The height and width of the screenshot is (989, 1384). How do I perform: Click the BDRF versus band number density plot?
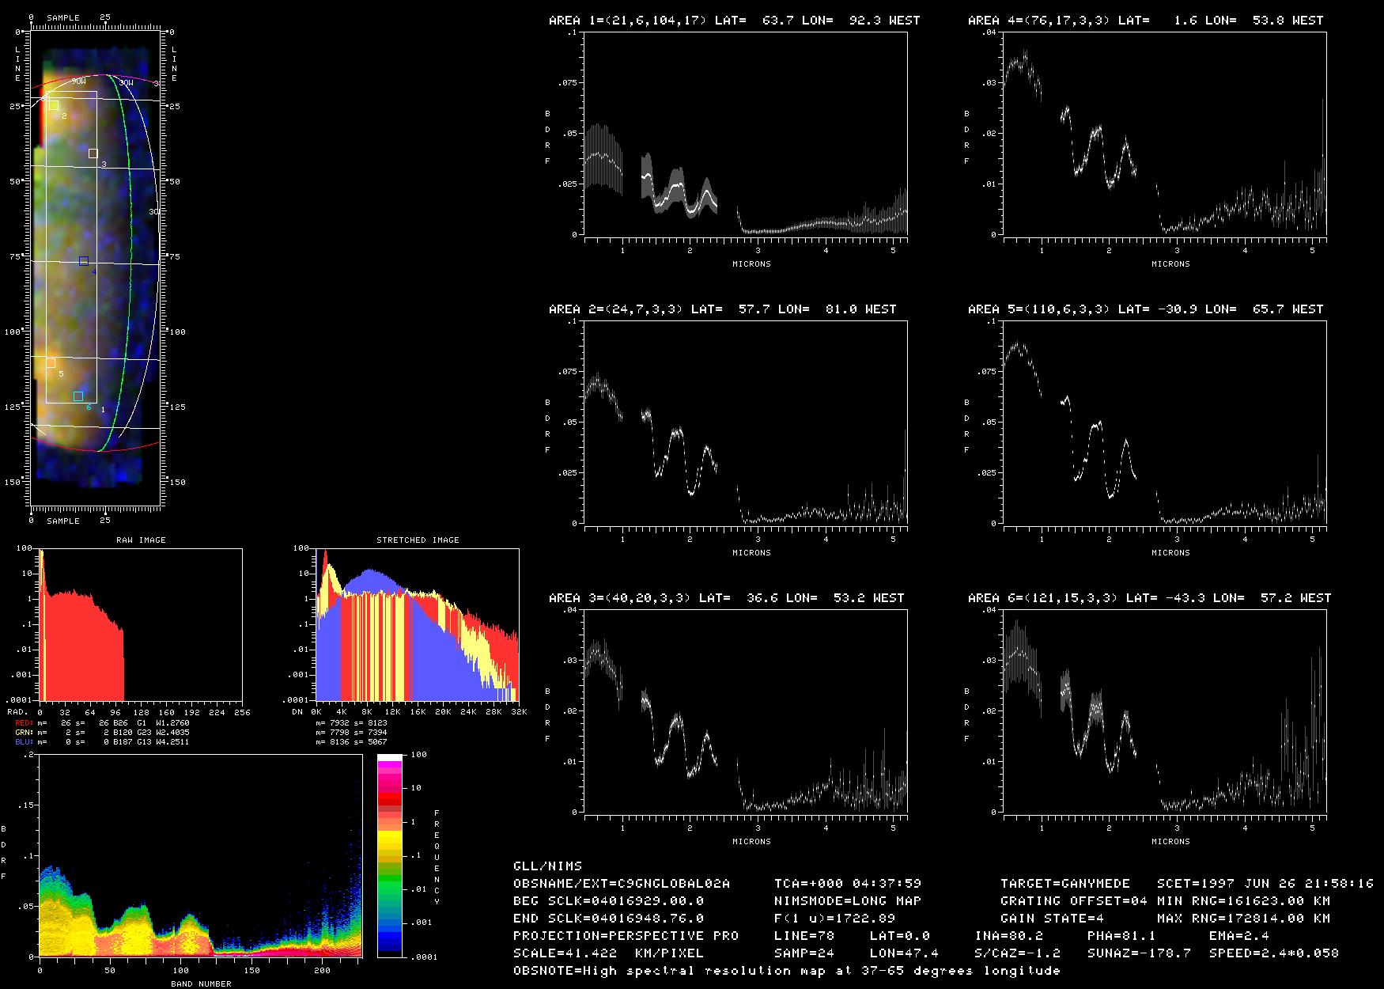point(200,856)
